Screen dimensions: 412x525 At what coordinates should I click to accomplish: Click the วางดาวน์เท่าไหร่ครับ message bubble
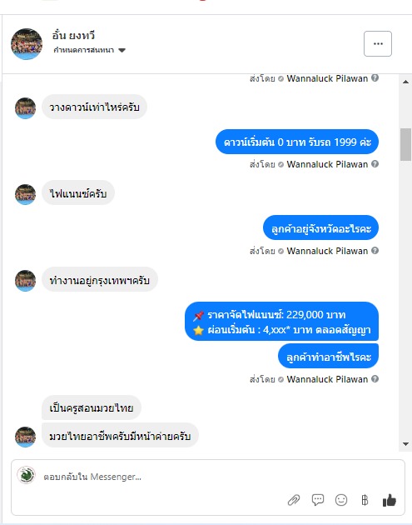point(94,107)
